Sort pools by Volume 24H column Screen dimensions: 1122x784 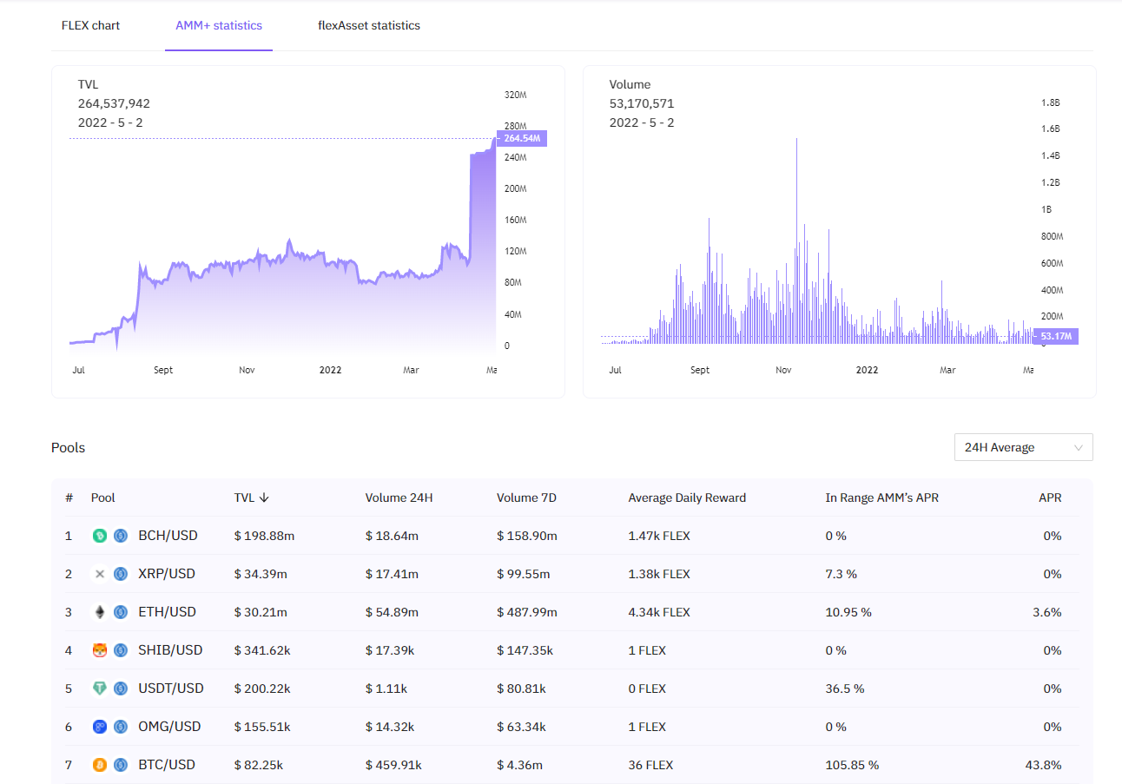399,497
